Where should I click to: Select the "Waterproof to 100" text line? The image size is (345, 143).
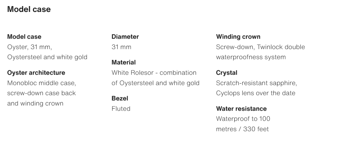pos(243,119)
